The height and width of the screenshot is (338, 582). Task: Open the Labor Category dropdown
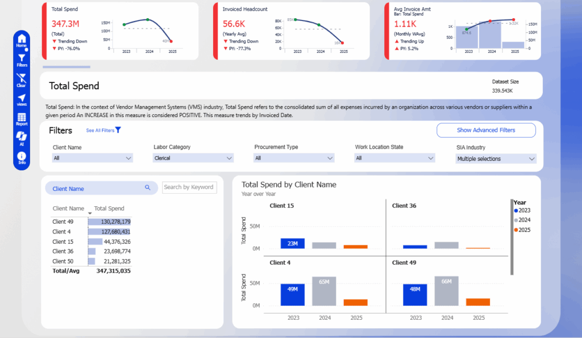click(x=193, y=158)
